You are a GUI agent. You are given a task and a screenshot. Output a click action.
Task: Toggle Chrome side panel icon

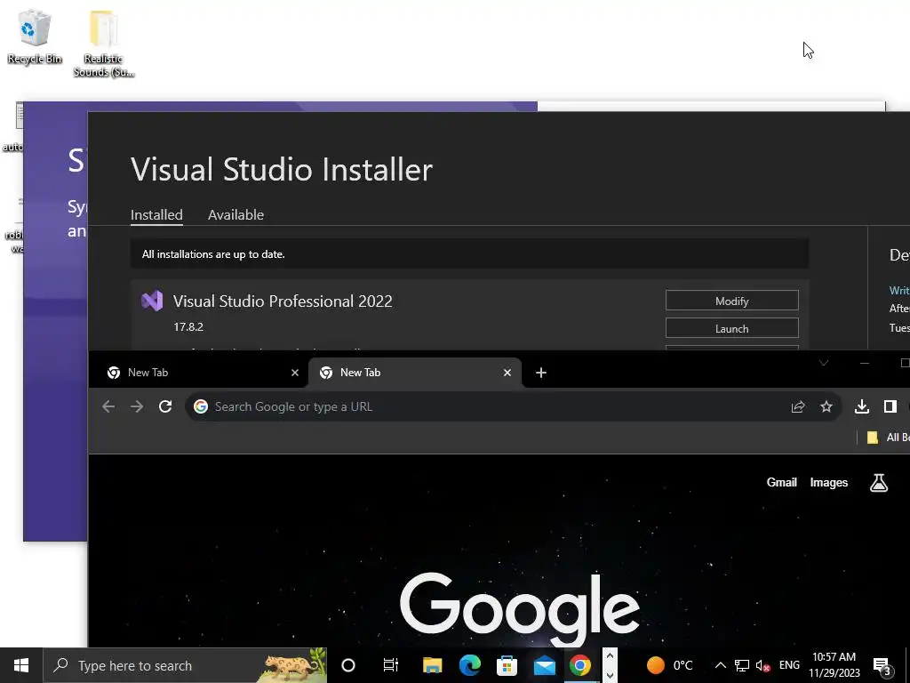tap(890, 406)
